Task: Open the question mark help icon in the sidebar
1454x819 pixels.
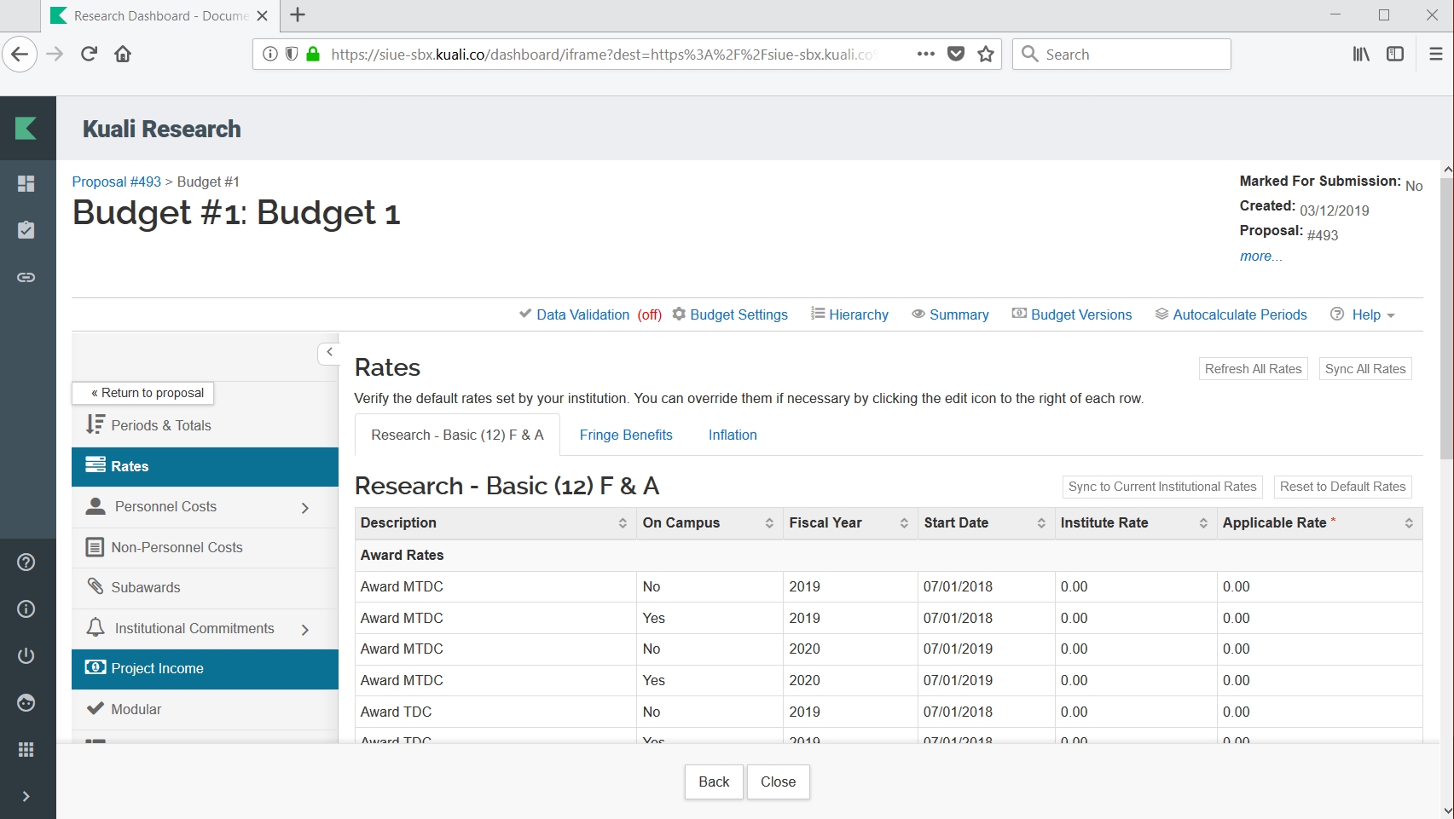Action: click(x=26, y=562)
